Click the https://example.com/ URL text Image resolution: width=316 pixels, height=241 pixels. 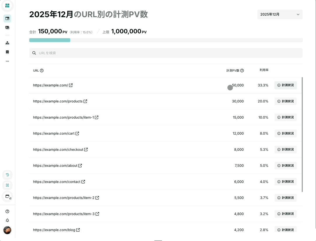[51, 85]
